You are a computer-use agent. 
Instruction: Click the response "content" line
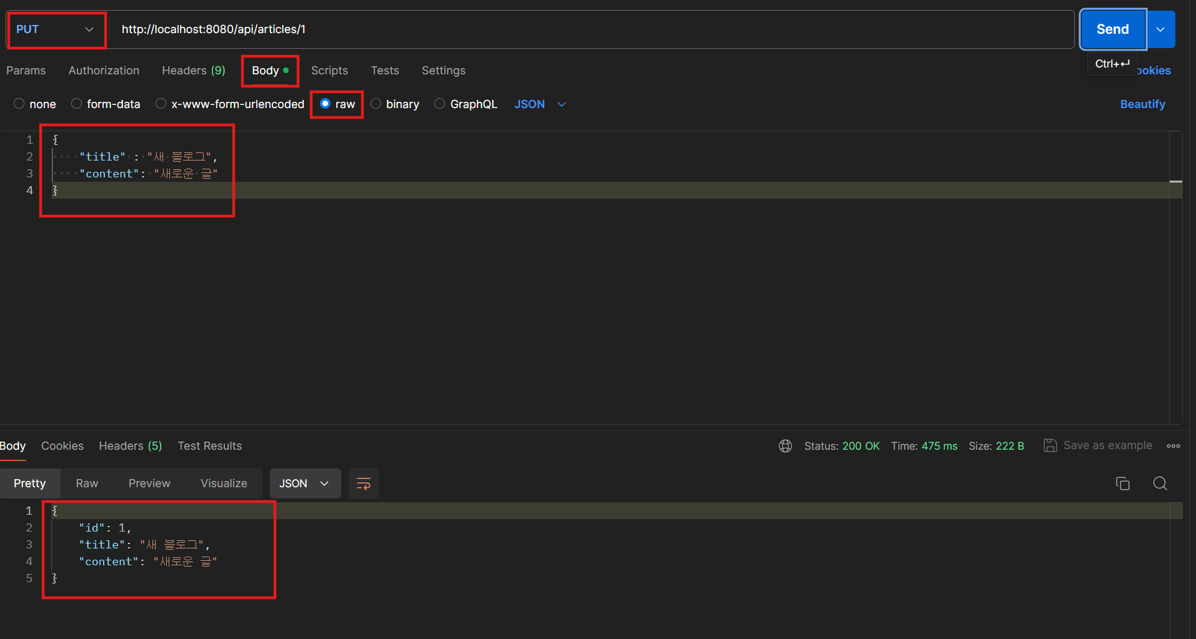tap(148, 562)
